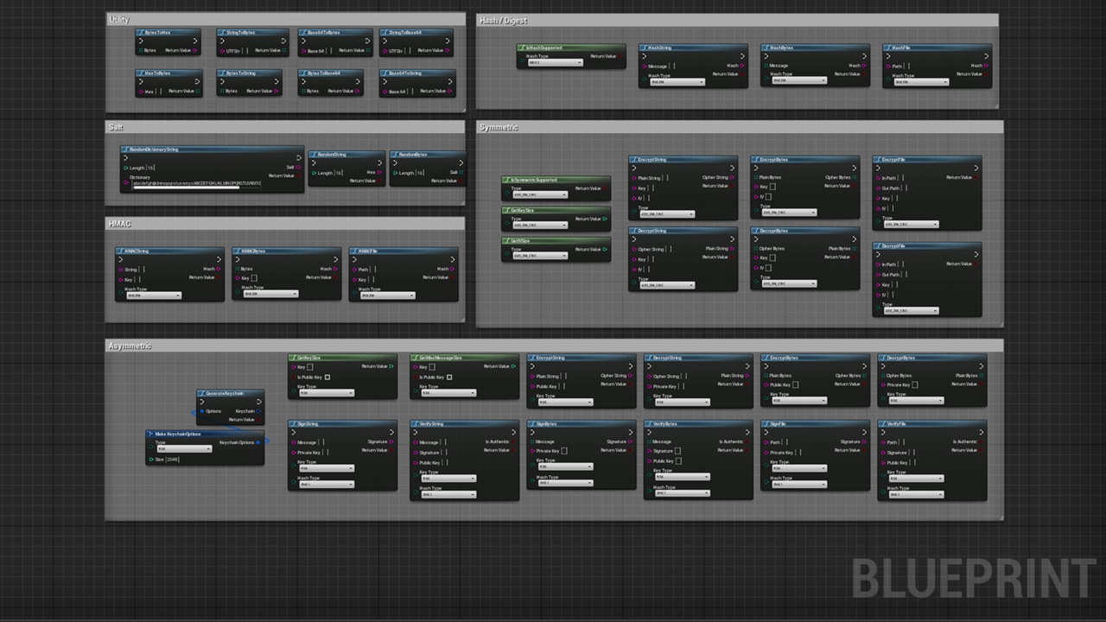The image size is (1106, 622).
Task: Click the Keychain output pin on GenerateKeychain
Action: 259,411
